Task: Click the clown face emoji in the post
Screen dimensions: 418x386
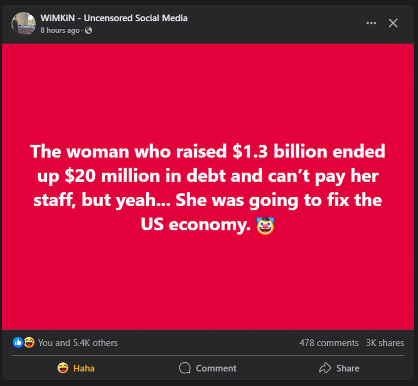Action: pos(265,226)
